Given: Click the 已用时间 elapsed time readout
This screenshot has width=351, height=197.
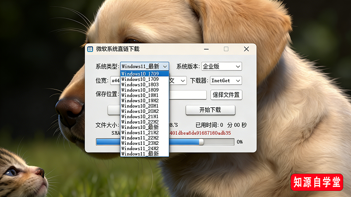Looking at the screenshot, I should point(221,125).
